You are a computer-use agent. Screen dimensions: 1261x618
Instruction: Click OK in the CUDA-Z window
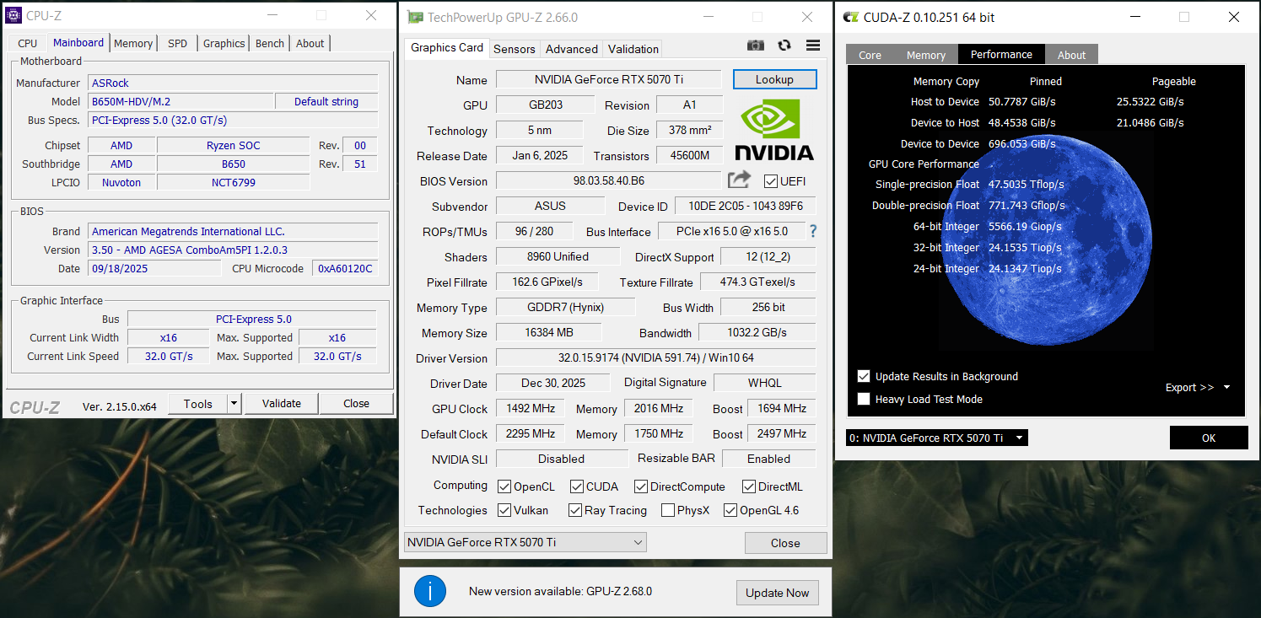click(1209, 438)
